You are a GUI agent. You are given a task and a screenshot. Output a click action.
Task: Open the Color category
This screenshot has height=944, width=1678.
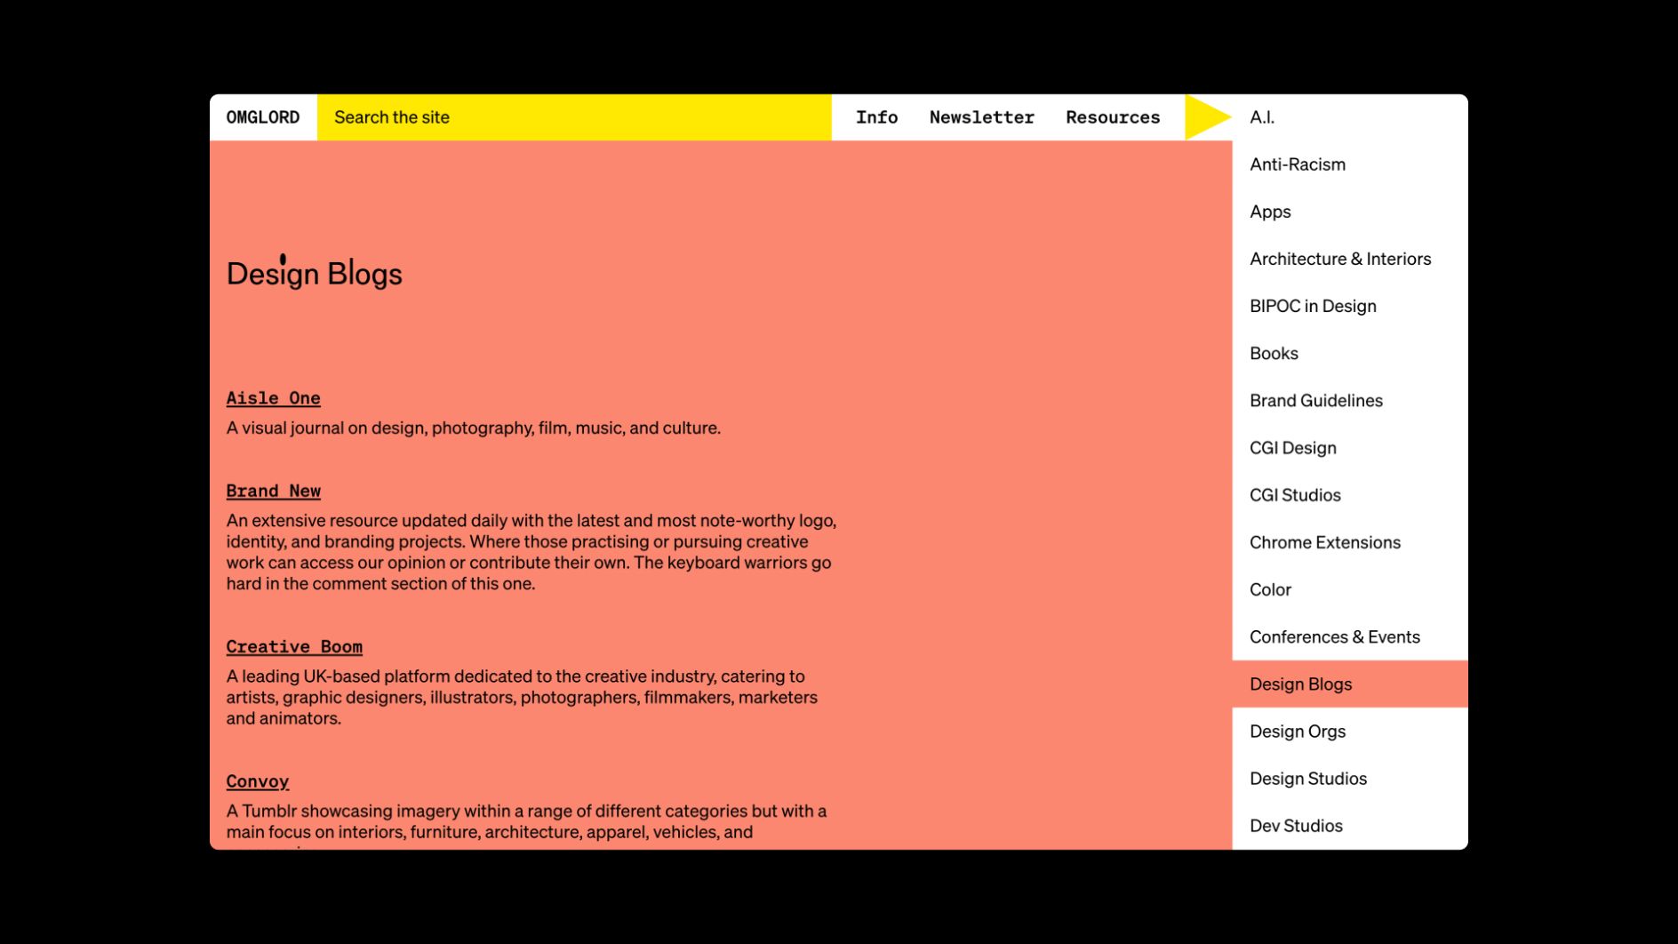pos(1270,589)
